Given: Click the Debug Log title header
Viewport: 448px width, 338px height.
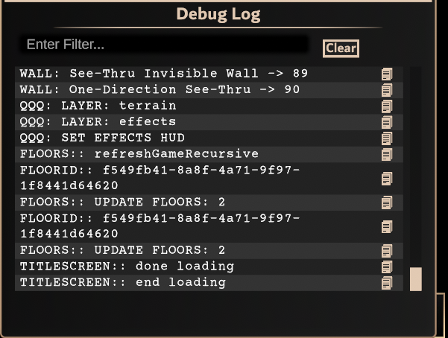Looking at the screenshot, I should [218, 14].
